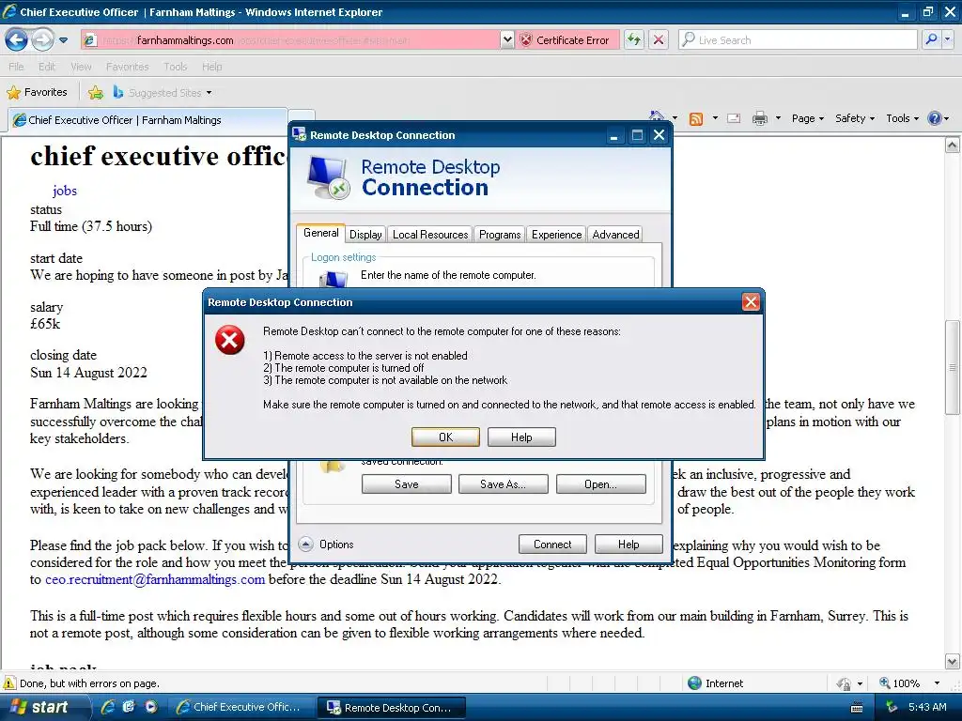962x721 pixels.
Task: Switch to Chief Executive Offic... taskbar button
Action: coord(240,707)
